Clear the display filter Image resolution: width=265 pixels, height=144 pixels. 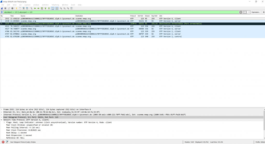tap(241, 12)
